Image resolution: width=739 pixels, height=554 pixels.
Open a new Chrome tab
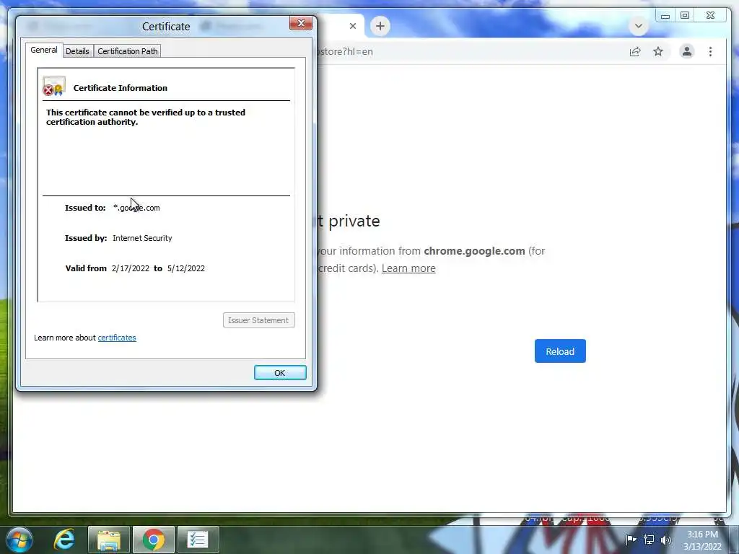click(x=380, y=26)
